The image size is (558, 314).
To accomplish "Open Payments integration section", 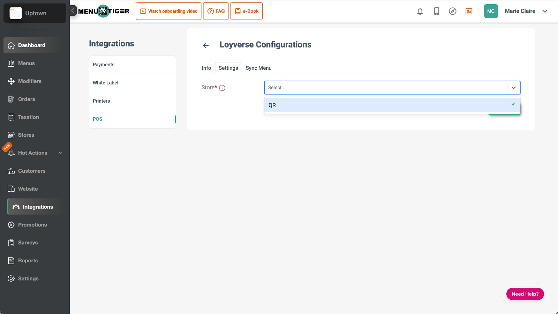I will click(133, 65).
